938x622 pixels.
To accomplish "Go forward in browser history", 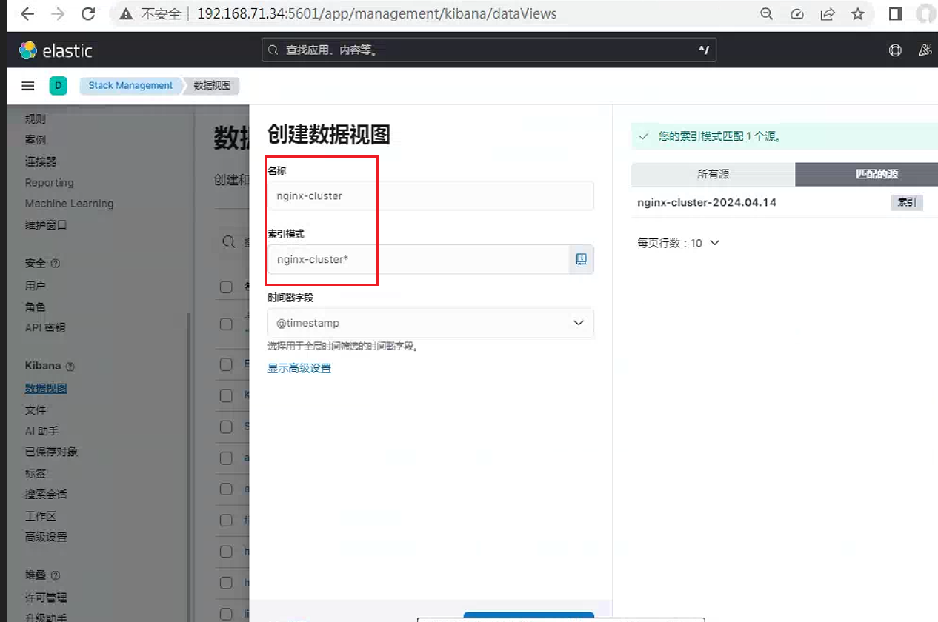I will click(x=58, y=14).
